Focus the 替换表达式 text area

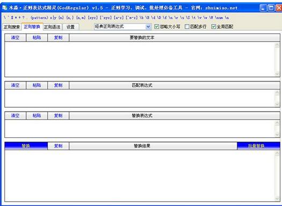140,128
